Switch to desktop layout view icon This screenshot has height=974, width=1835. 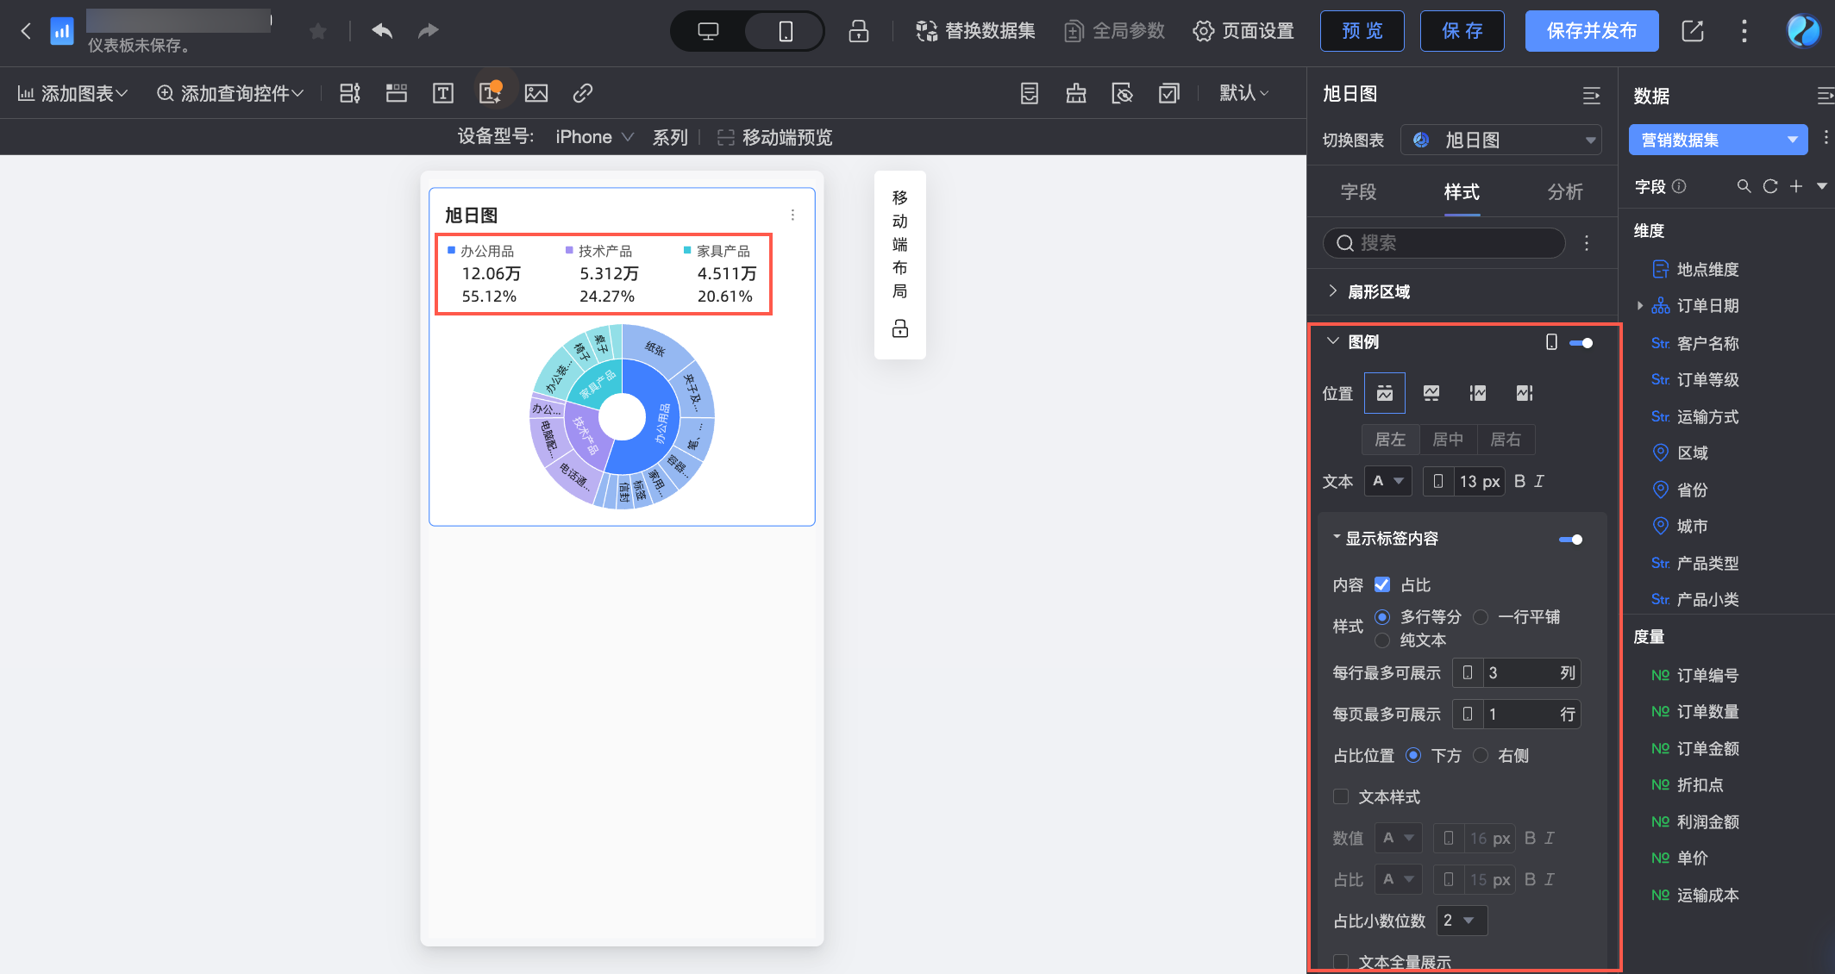point(708,32)
